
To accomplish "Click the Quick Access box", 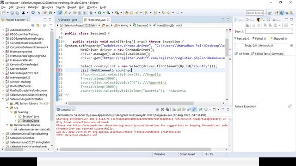I will point(255,13).
